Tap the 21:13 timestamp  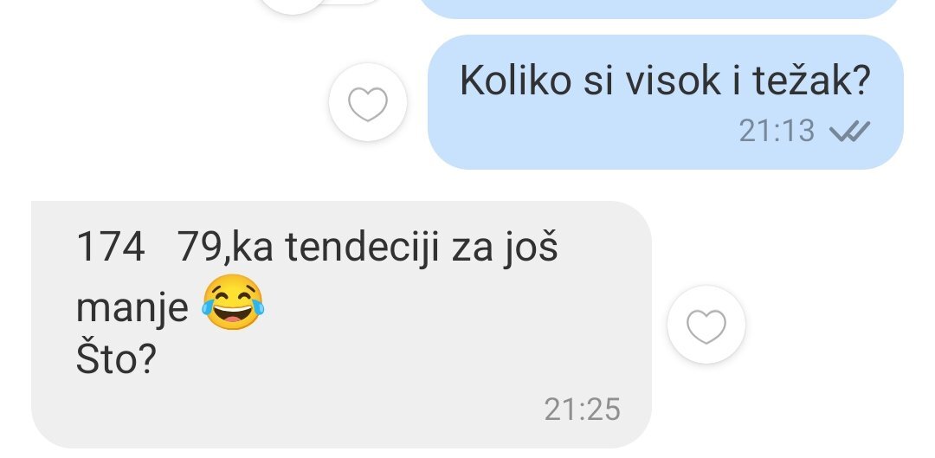(777, 131)
